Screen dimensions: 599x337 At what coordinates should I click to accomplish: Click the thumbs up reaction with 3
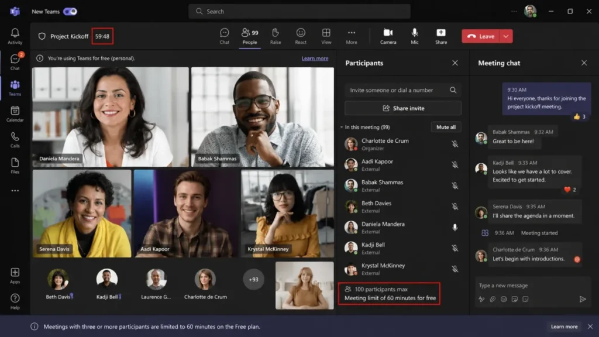coord(579,116)
